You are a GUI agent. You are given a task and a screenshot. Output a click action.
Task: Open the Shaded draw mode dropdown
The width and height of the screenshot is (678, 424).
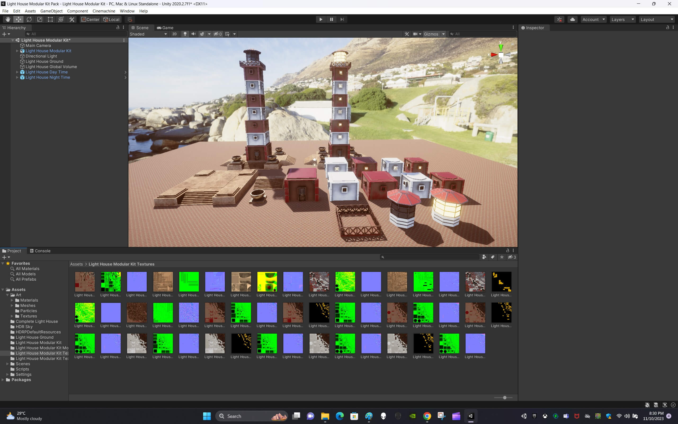tap(148, 34)
